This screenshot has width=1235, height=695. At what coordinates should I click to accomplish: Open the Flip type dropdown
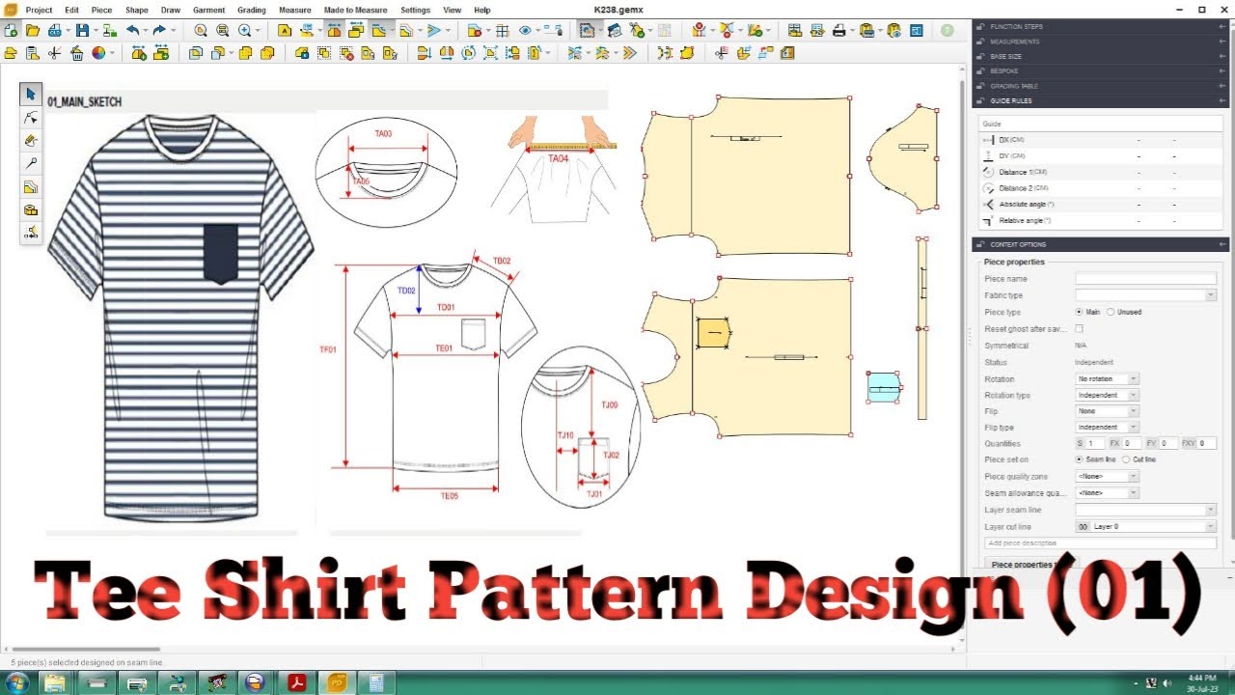coord(1108,428)
